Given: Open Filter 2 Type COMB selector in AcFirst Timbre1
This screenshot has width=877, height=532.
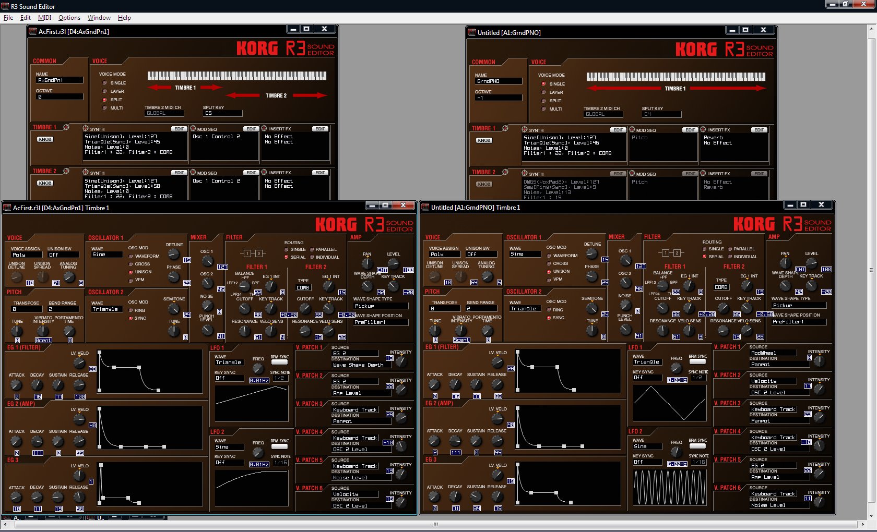Looking at the screenshot, I should (x=303, y=287).
